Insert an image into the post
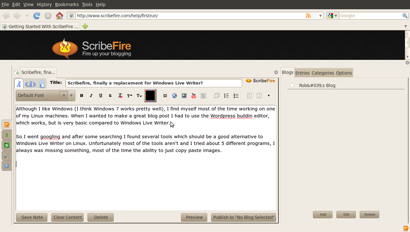Viewport: 410px width, 232px height. 184,96
